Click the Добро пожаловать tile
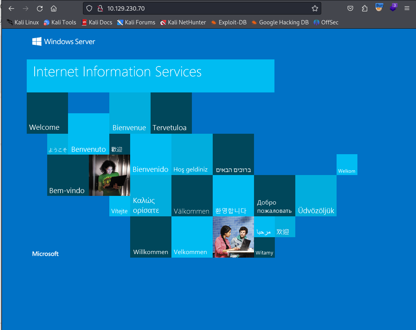This screenshot has height=330, width=416. (x=274, y=195)
